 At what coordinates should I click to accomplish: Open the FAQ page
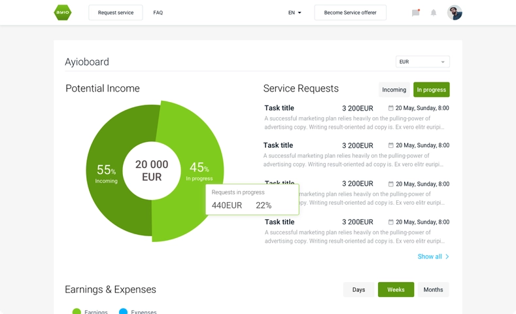click(x=158, y=12)
